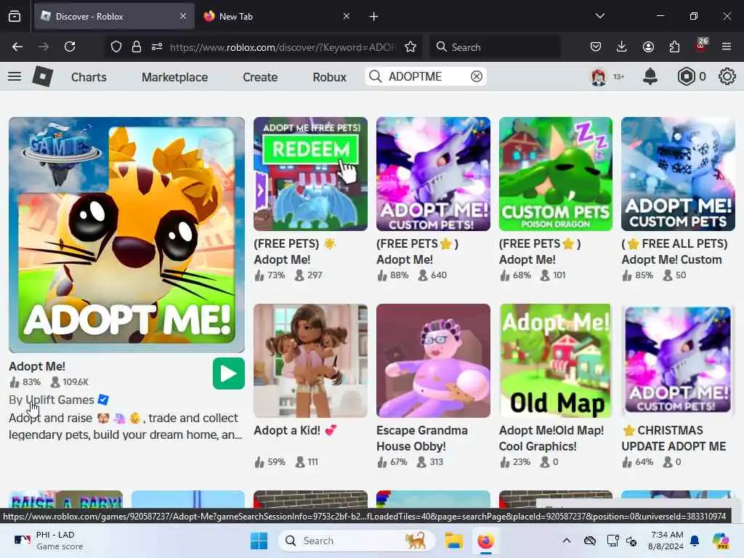744x558 pixels.
Task: Open the Create page
Action: point(260,77)
